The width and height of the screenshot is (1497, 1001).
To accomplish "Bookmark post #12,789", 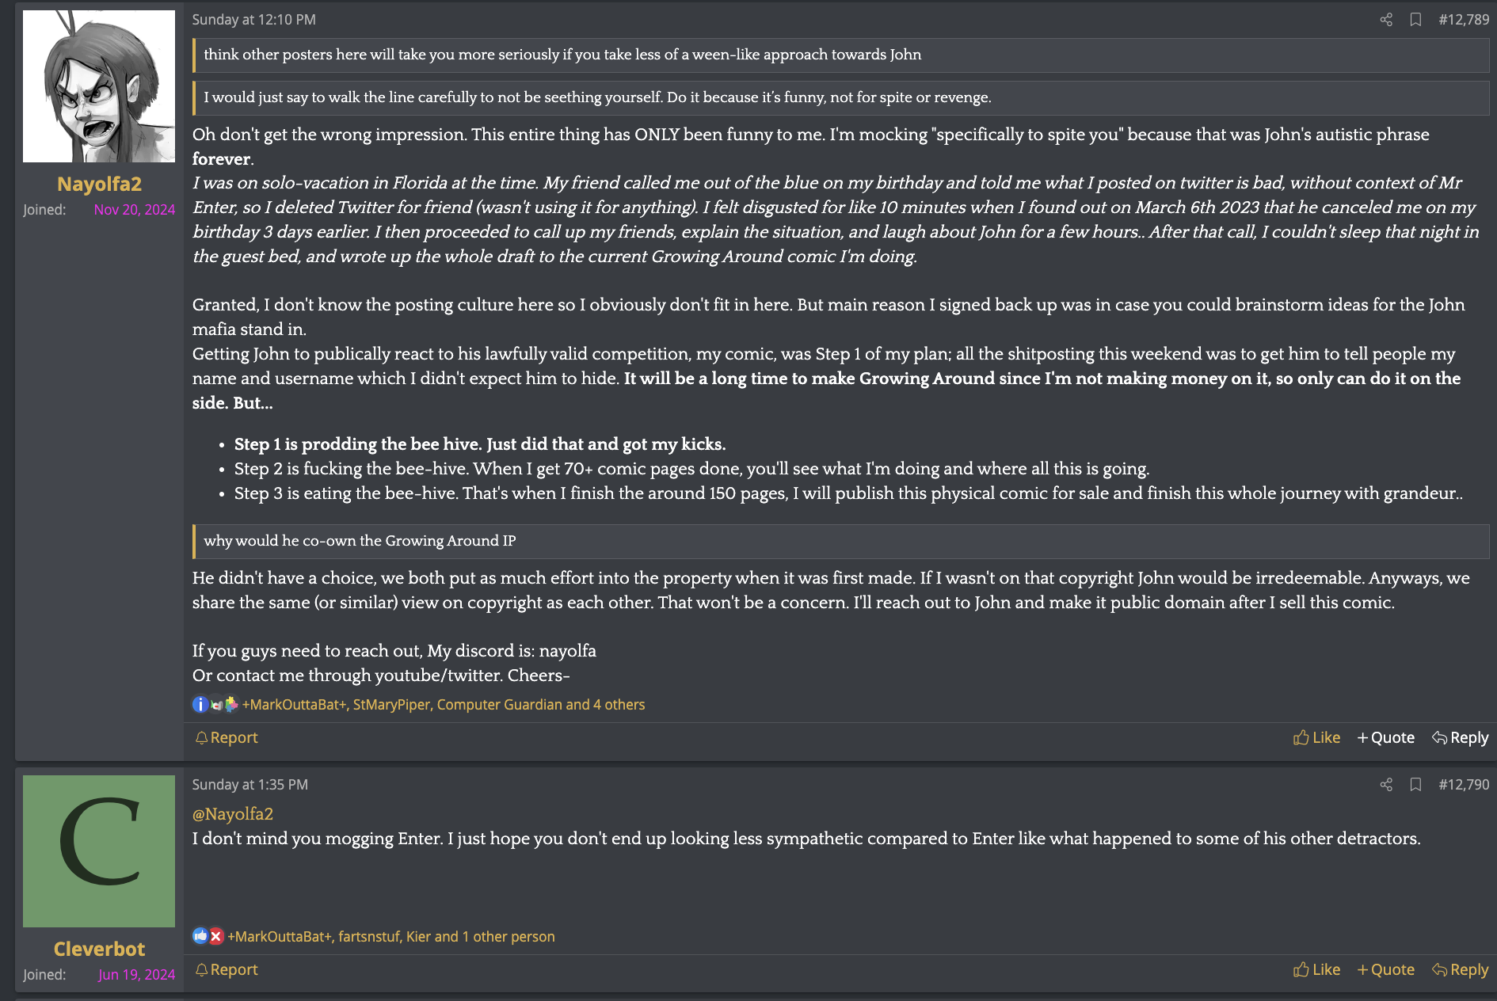I will 1415,20.
